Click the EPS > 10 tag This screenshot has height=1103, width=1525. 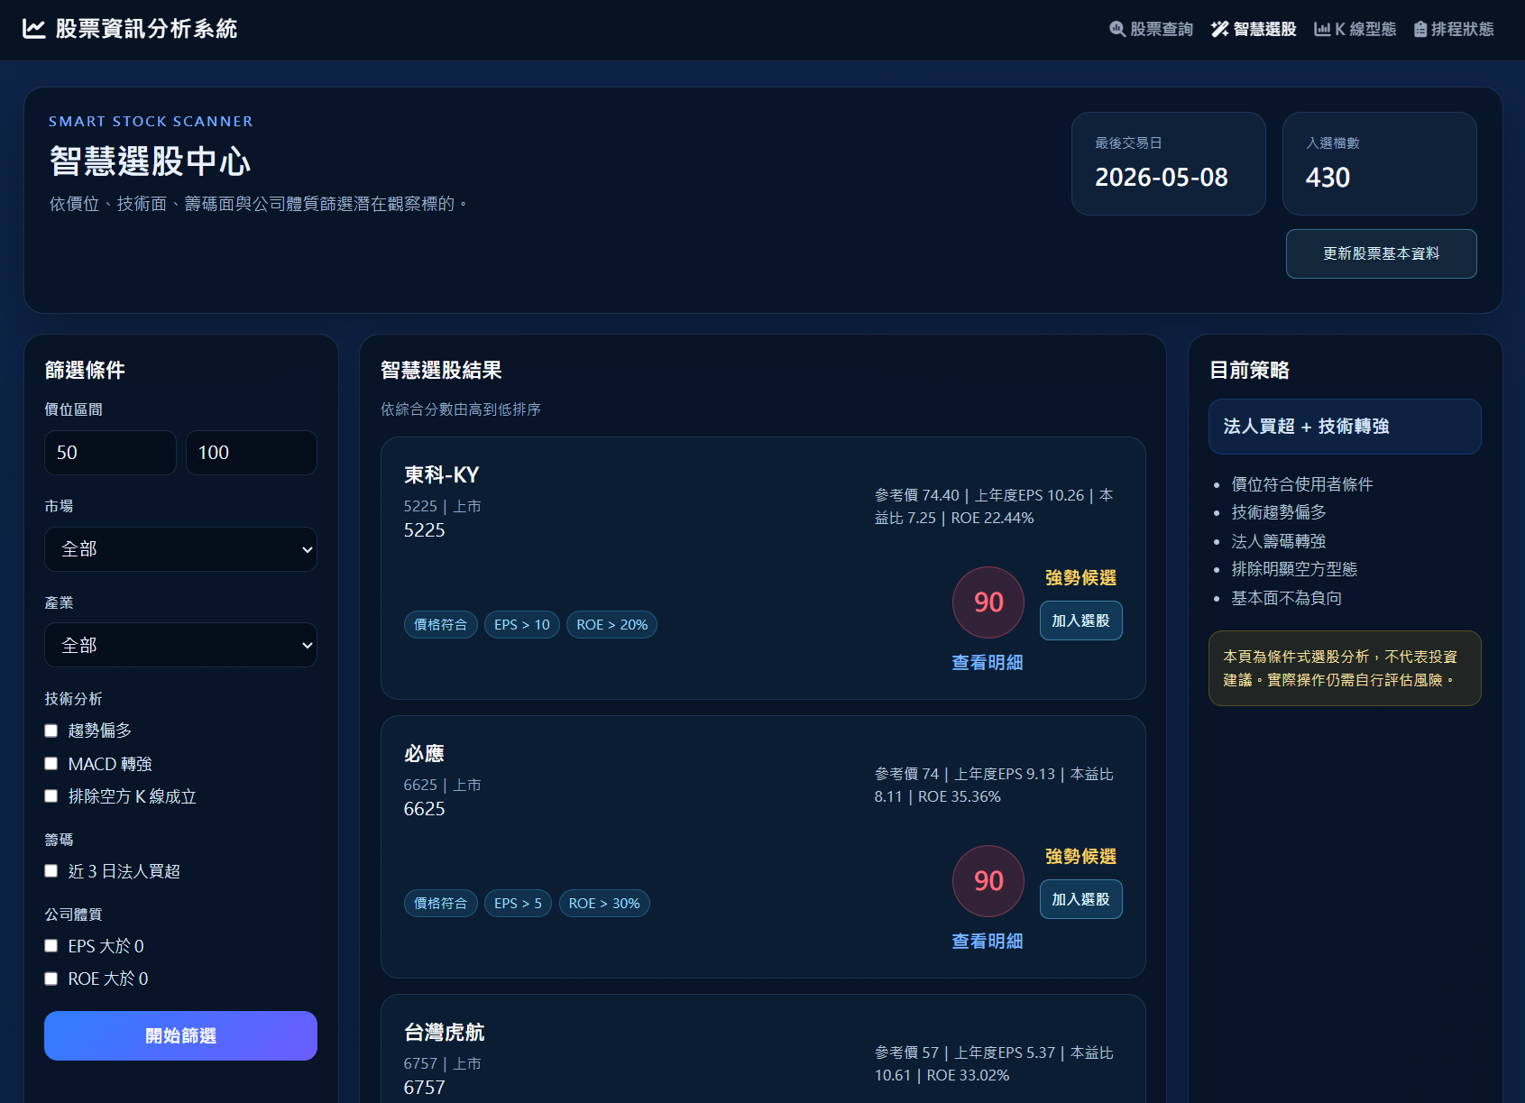click(522, 625)
